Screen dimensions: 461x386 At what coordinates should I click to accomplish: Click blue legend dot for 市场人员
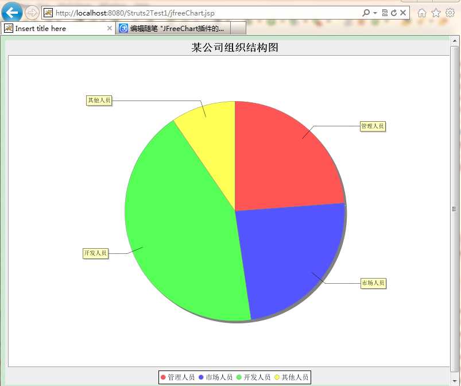point(201,377)
